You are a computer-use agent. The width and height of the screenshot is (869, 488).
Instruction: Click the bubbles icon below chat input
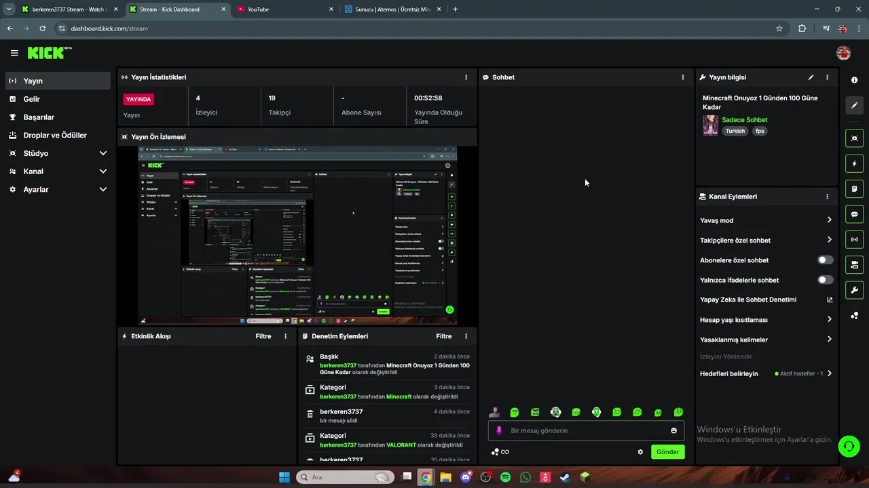click(x=495, y=452)
